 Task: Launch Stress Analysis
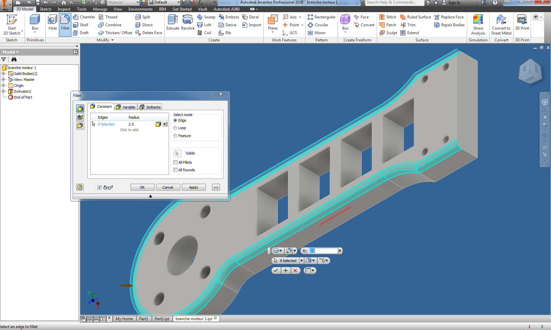tap(478, 25)
